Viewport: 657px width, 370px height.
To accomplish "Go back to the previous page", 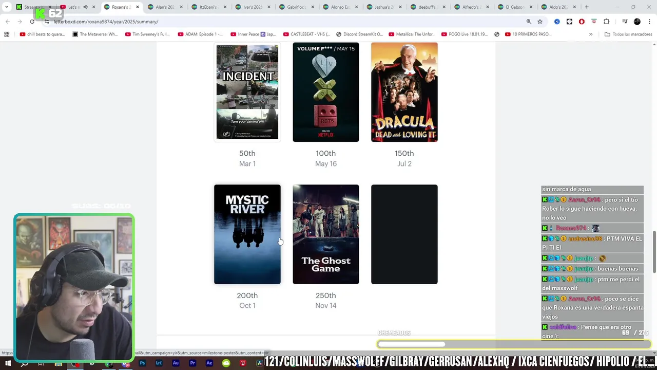I will 8,22.
